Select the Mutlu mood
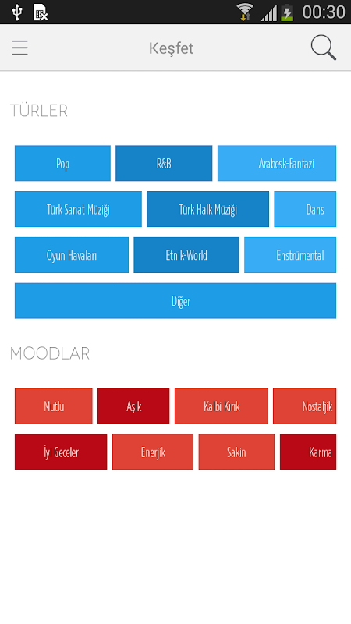Viewport: 351px width, 624px height. point(54,406)
